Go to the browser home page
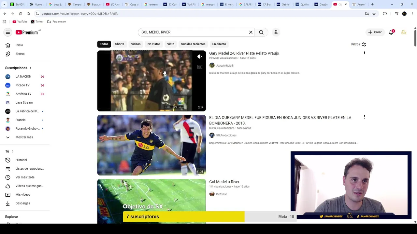 pos(28,14)
